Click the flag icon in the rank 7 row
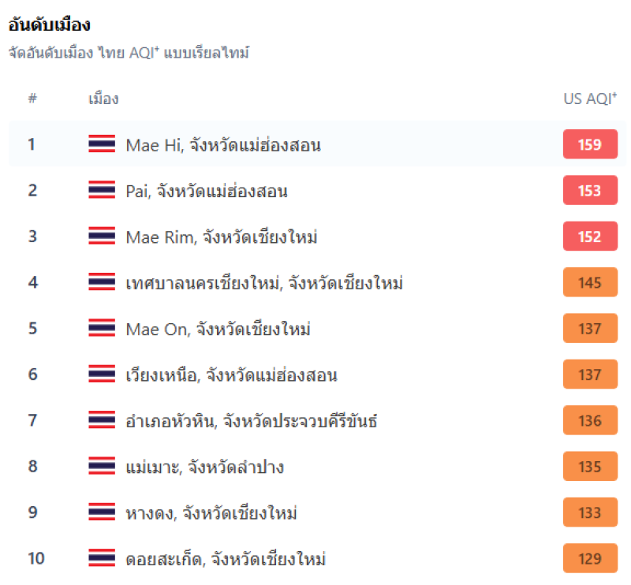Viewport: 631px width, 585px height. coord(102,420)
